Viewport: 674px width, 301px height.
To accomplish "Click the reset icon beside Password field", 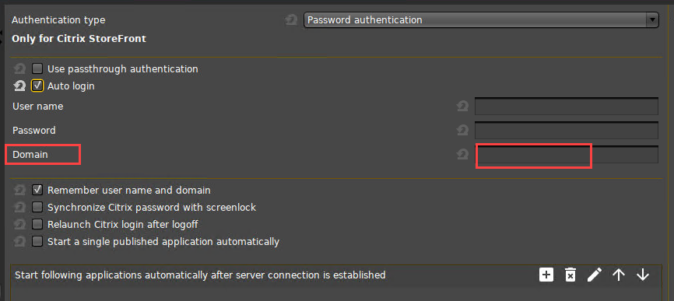I will coord(462,130).
